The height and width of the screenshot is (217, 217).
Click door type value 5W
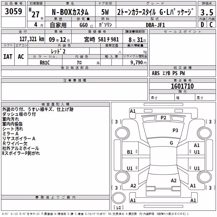(x=105, y=12)
